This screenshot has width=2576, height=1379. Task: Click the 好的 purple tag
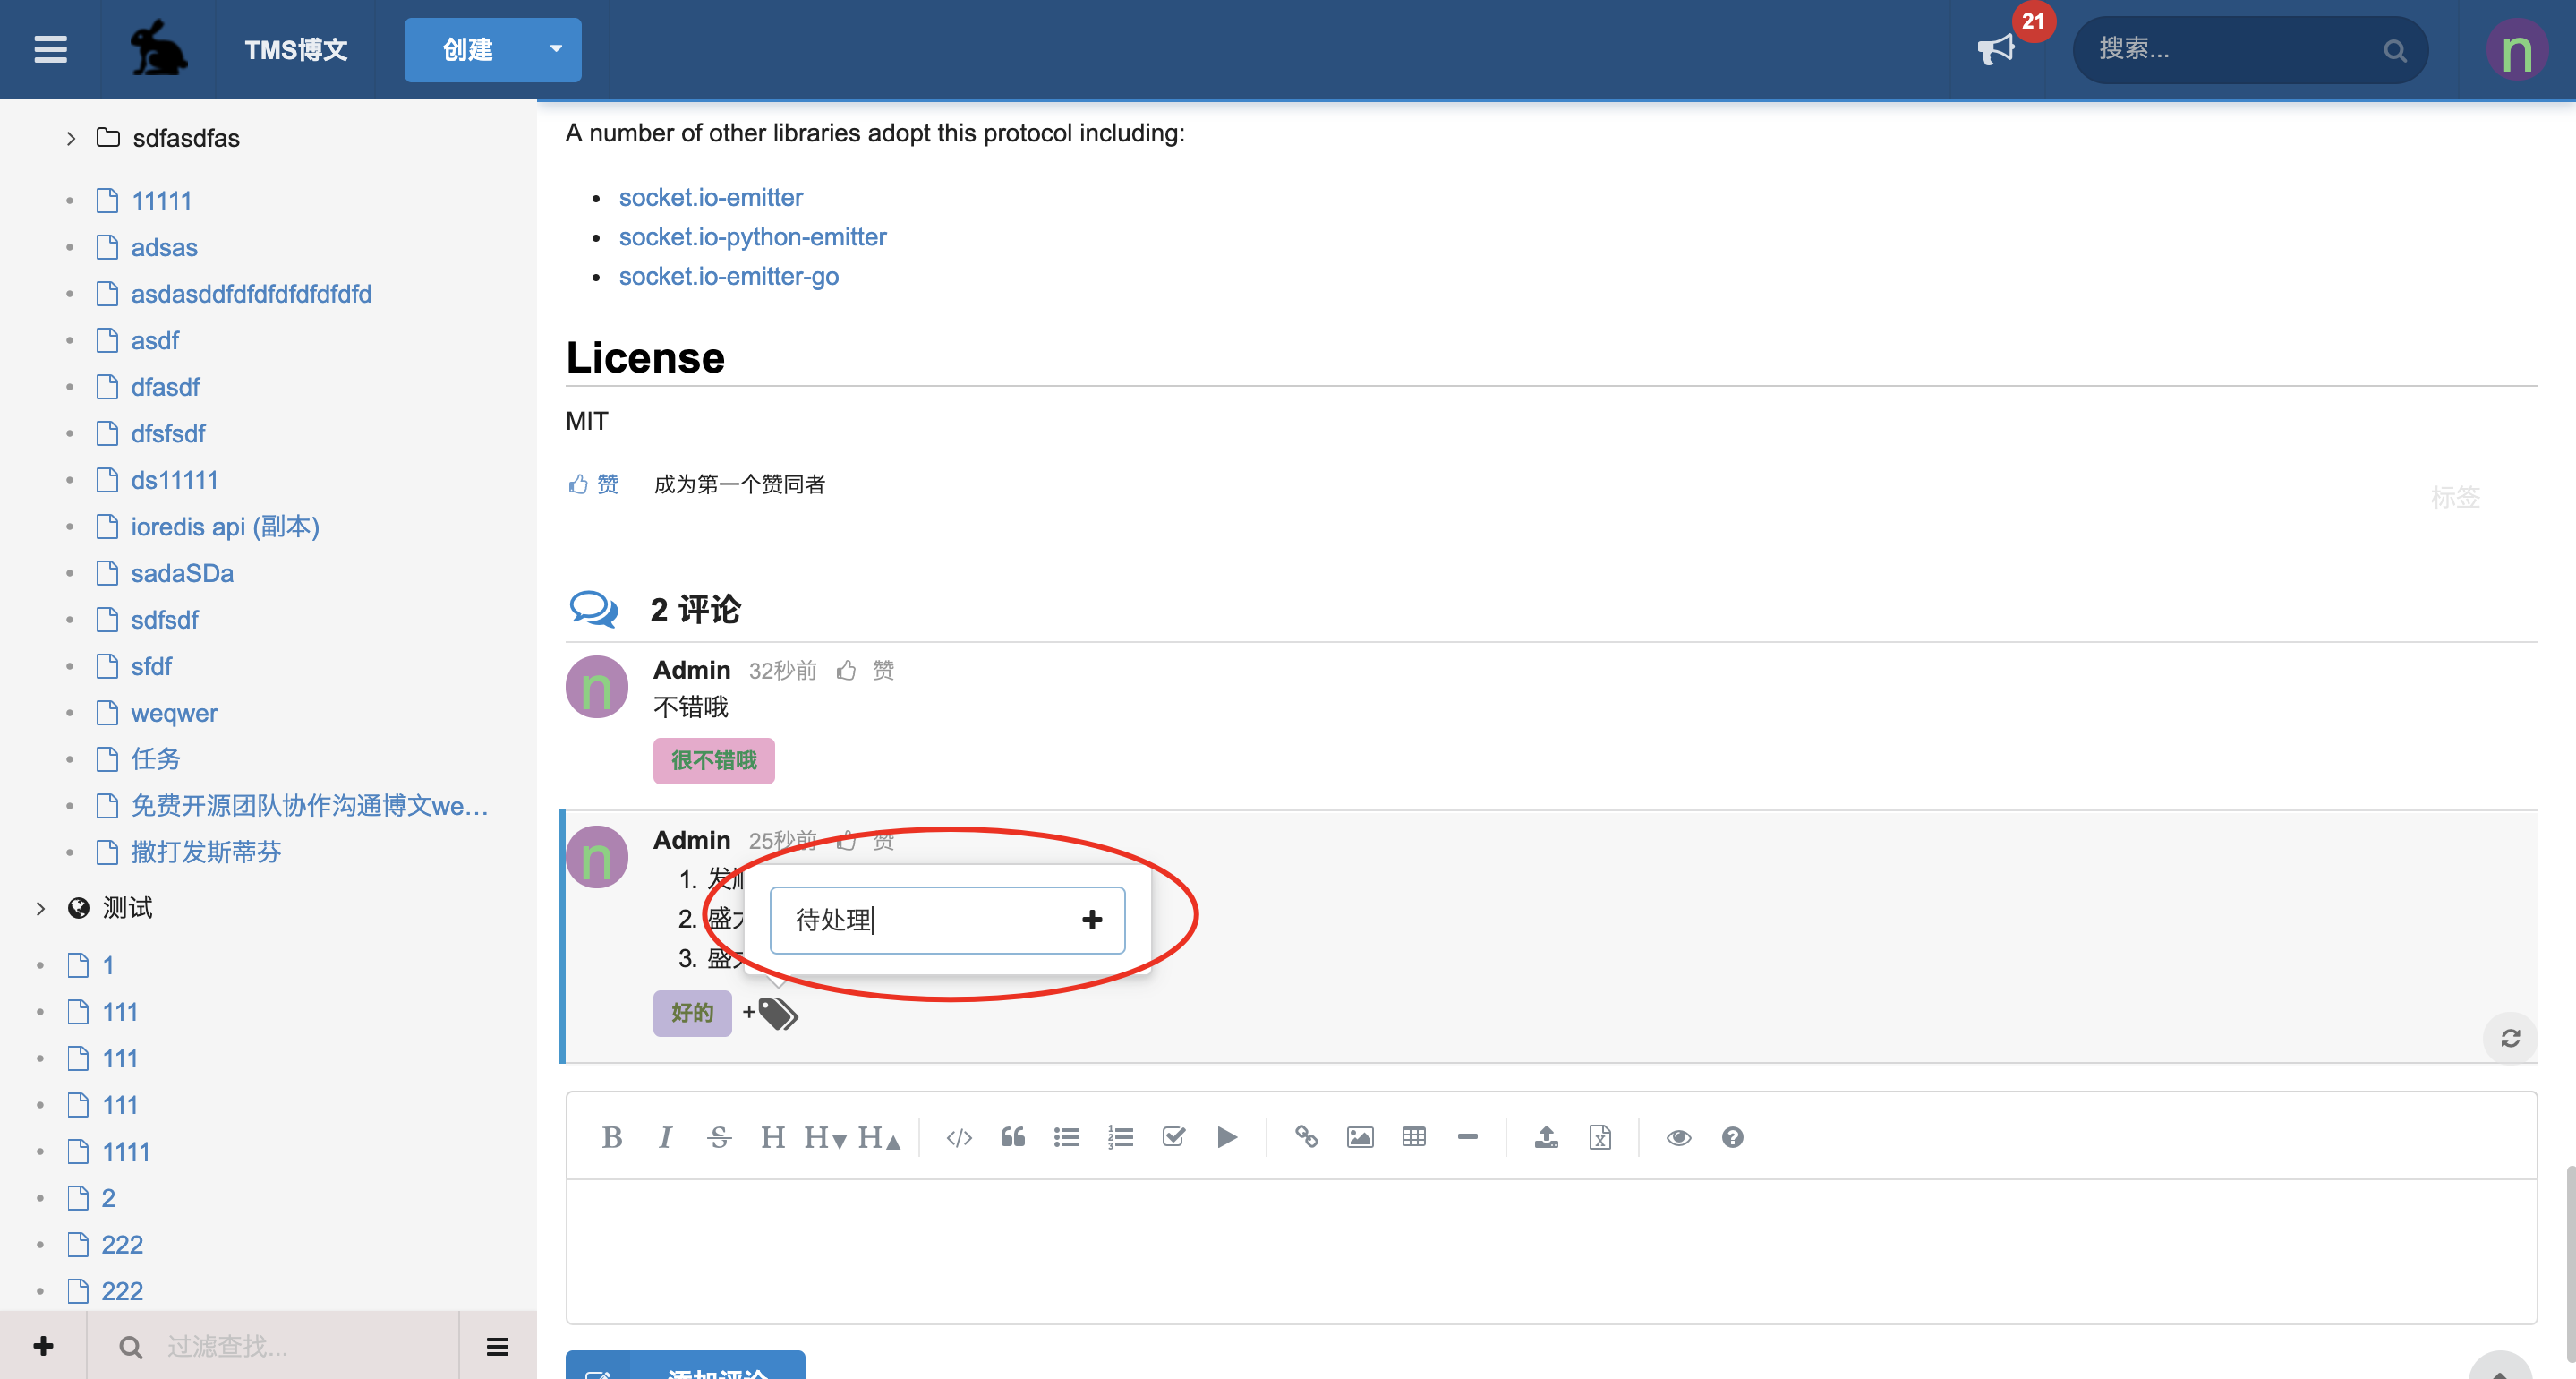click(x=692, y=1013)
